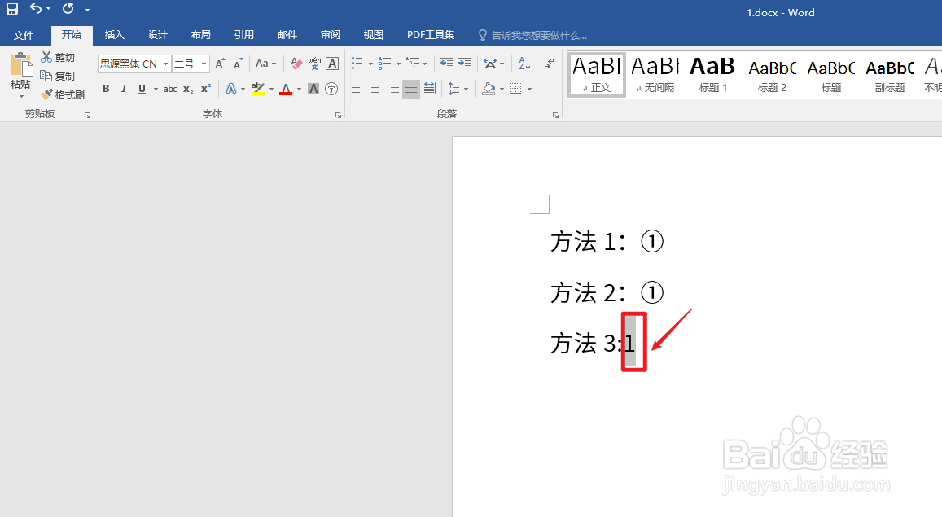Open the Paragraph dialog launcher

point(555,115)
